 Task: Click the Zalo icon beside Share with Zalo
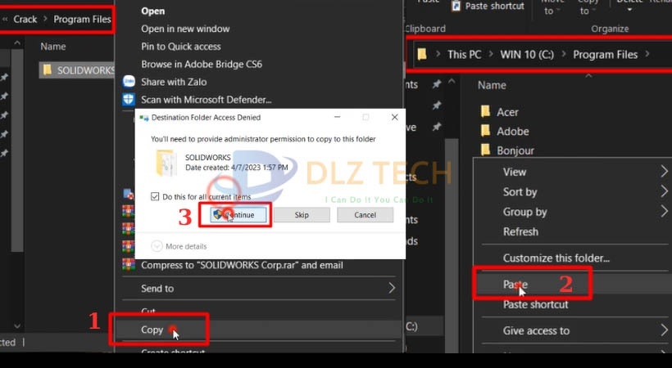coord(129,81)
